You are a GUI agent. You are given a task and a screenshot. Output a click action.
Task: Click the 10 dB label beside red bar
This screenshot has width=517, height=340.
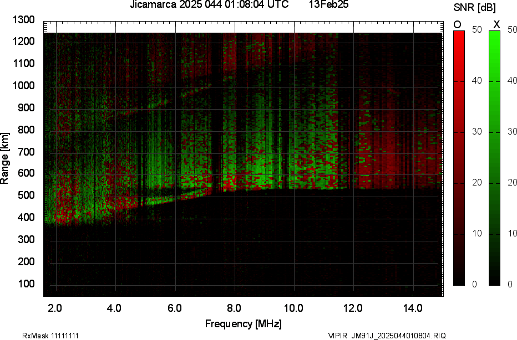click(477, 233)
